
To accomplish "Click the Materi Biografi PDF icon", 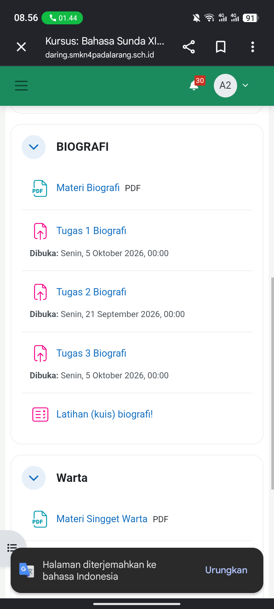I will pos(40,188).
